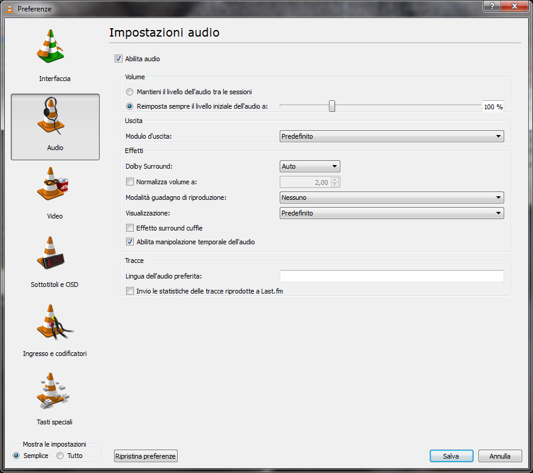Click the Ripristina preferenze button
This screenshot has width=533, height=473.
click(x=146, y=456)
